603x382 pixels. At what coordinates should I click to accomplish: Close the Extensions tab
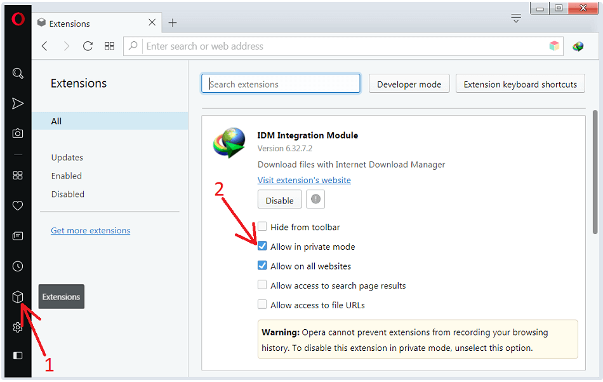click(152, 22)
